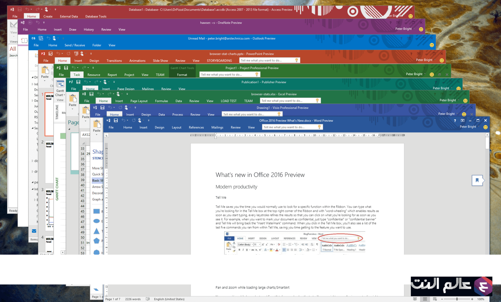
Task: Open Customize Quick Access Toolbar dropdown in Word
Action: coord(148,120)
